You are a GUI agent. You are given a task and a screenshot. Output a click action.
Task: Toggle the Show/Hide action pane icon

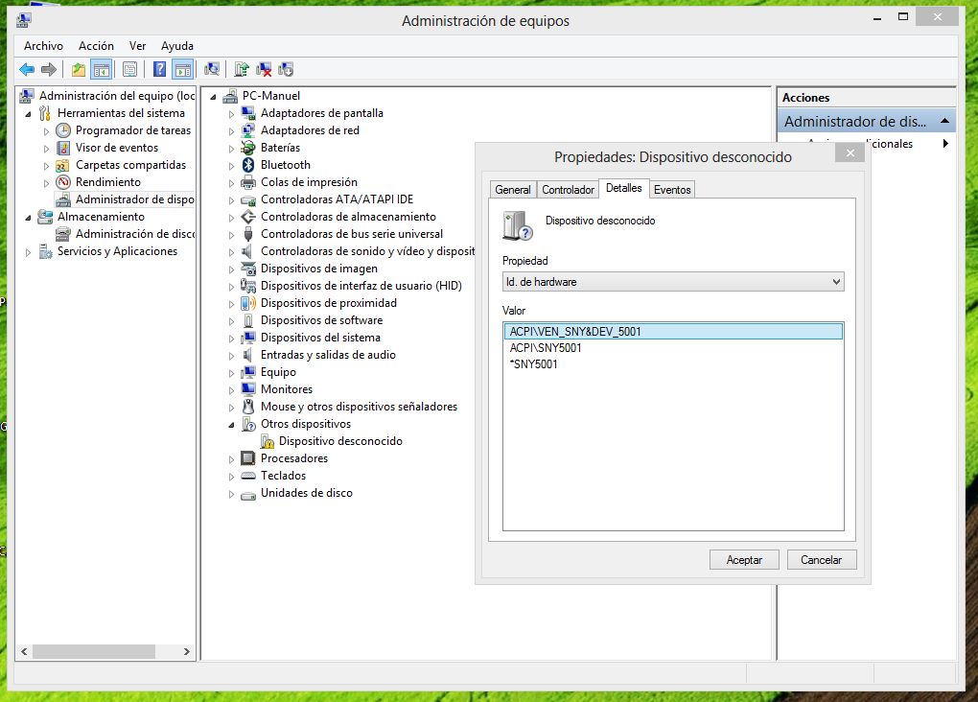183,68
